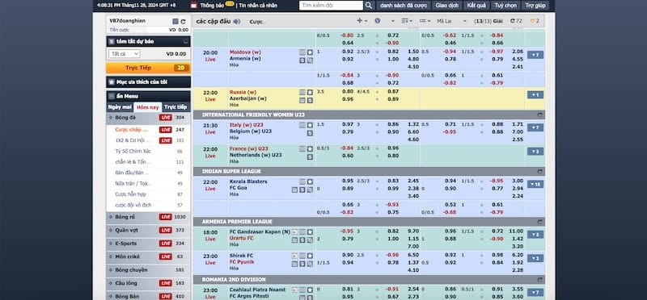Viewport: 647px width, 300px height.
Task: Open the Tất cả filter dropdown
Action: tap(125, 54)
